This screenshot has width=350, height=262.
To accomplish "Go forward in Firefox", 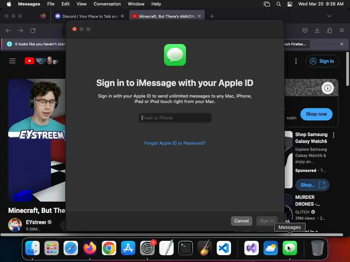I will (21, 30).
